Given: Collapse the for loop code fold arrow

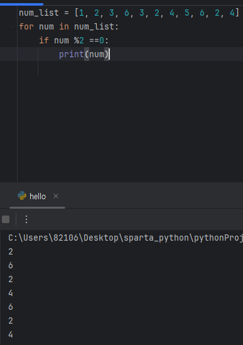Looking at the screenshot, I should 13,27.
